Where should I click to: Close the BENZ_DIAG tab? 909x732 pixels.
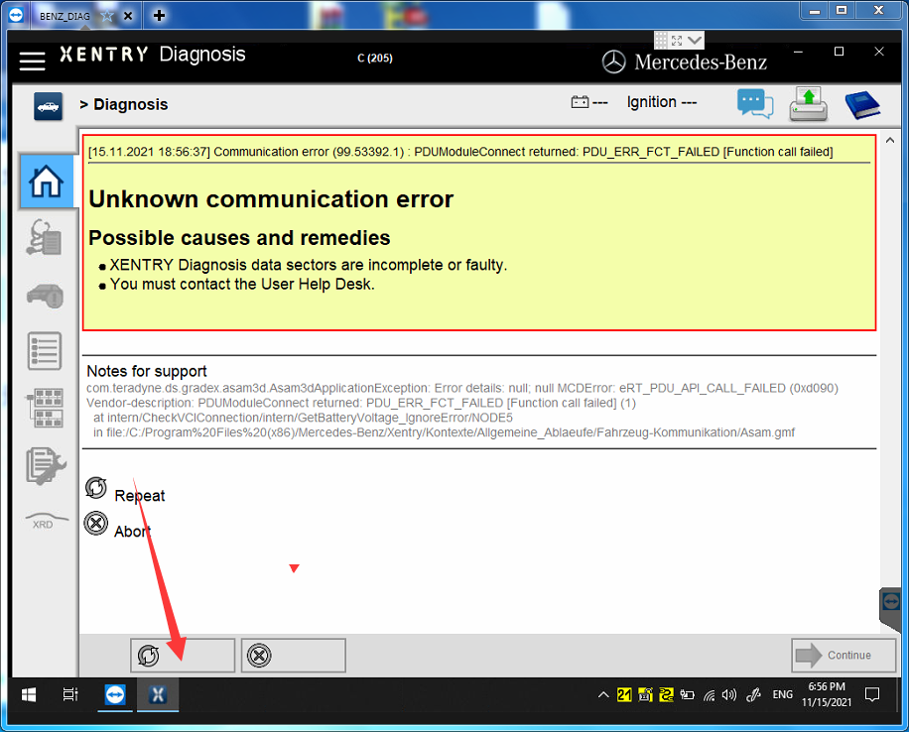point(128,16)
